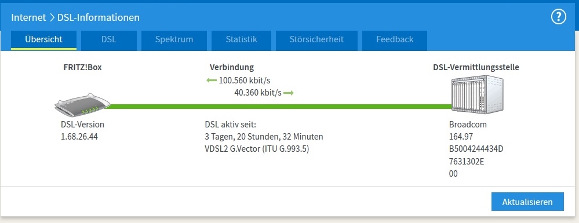Click the VDSL2 G.Vector connection type text
This screenshot has width=579, height=223.
tap(257, 149)
